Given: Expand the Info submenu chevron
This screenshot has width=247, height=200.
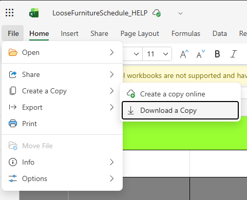Looking at the screenshot, I should click(x=111, y=162).
